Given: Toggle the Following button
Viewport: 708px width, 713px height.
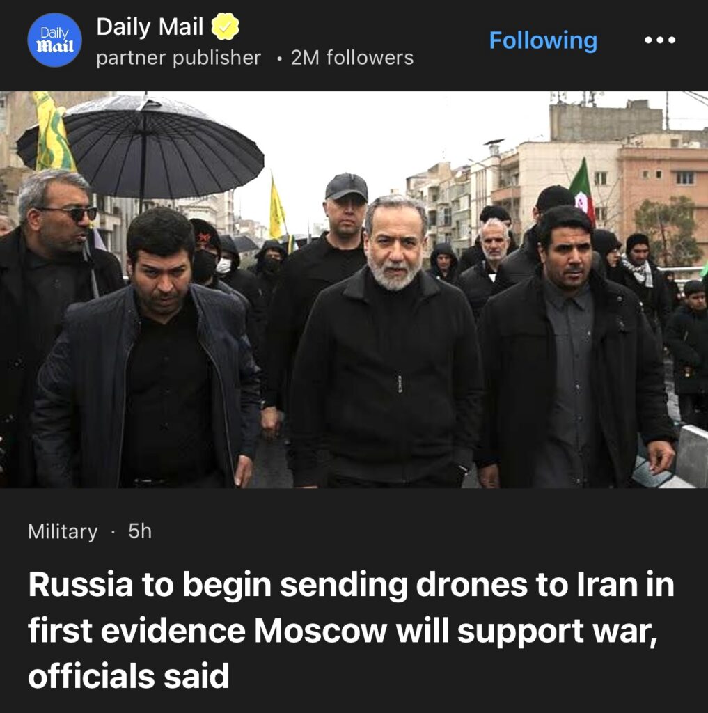Looking at the screenshot, I should [543, 40].
